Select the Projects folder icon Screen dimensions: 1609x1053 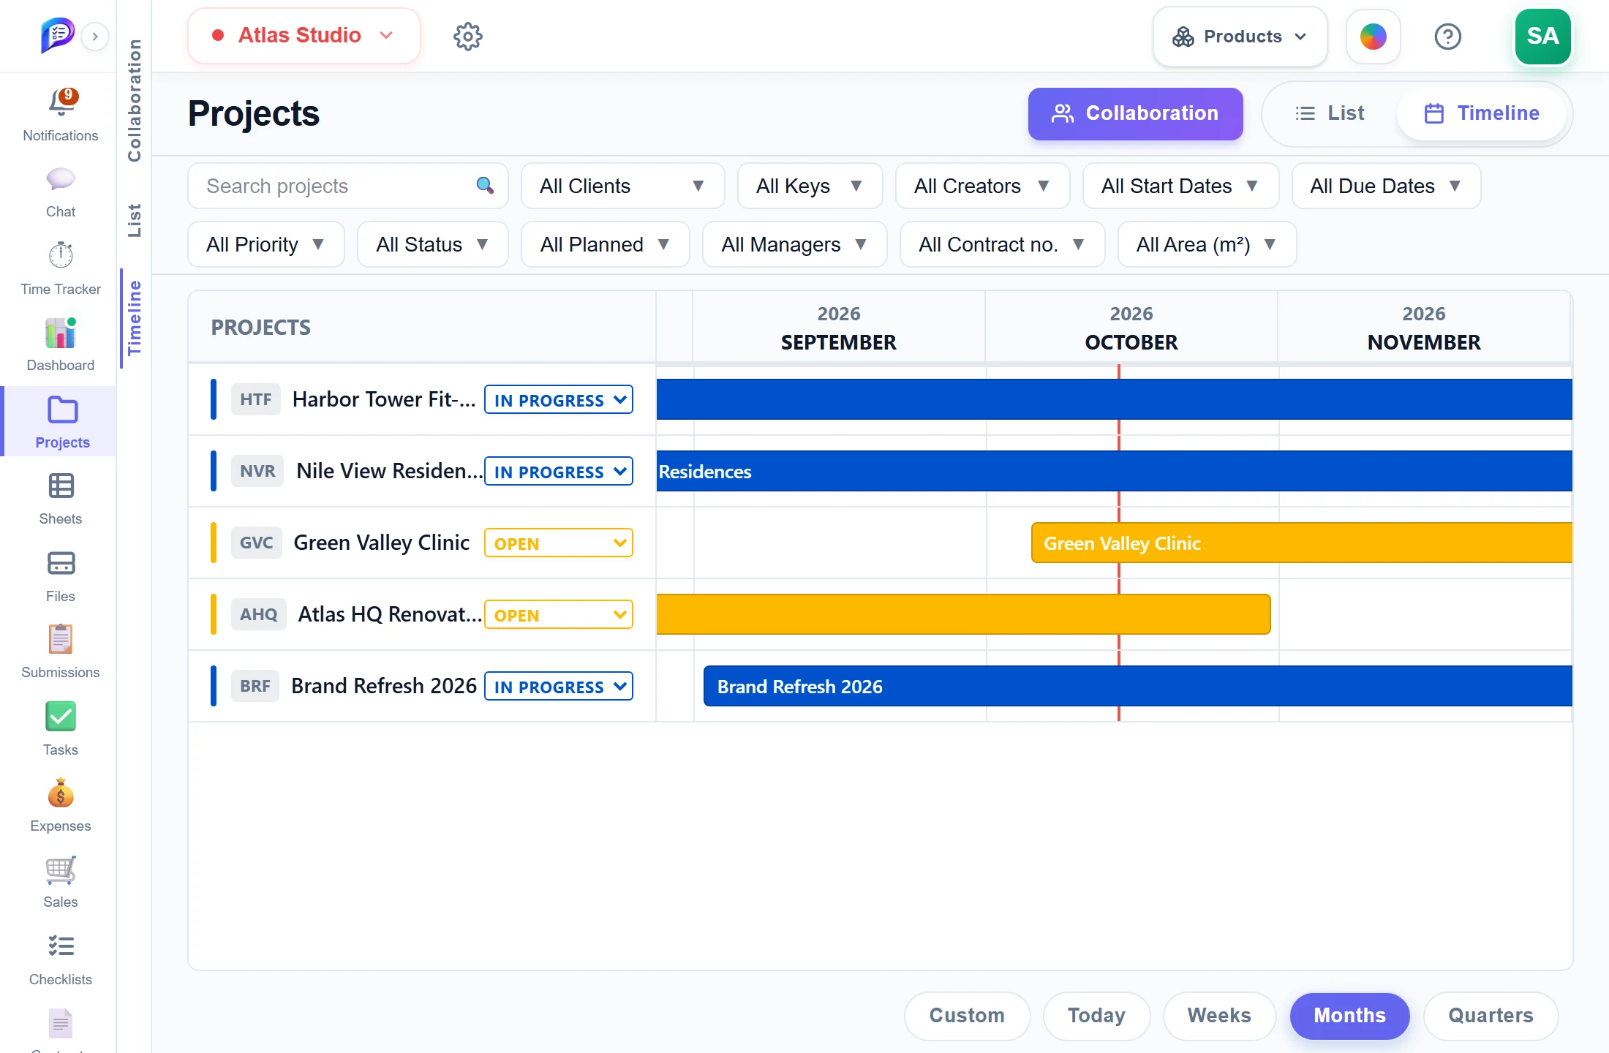[62, 410]
